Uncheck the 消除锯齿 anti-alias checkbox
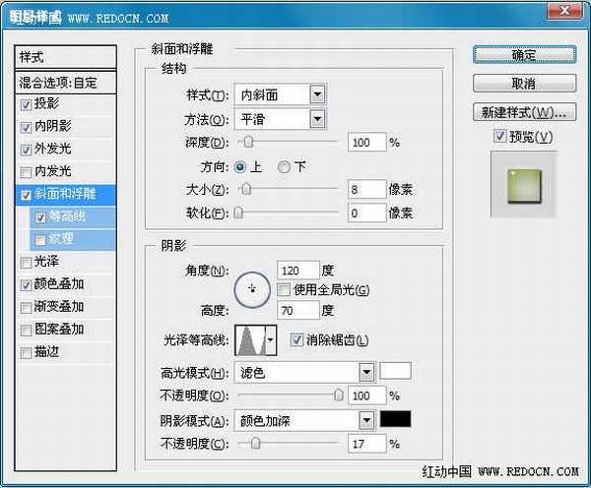The width and height of the screenshot is (591, 488). click(x=297, y=340)
